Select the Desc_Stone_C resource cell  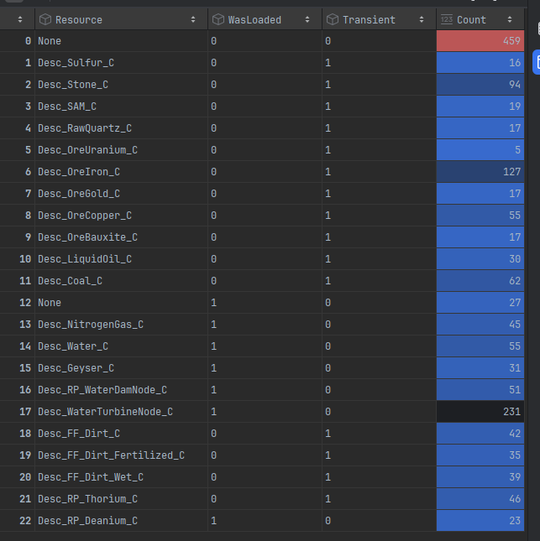pos(121,85)
